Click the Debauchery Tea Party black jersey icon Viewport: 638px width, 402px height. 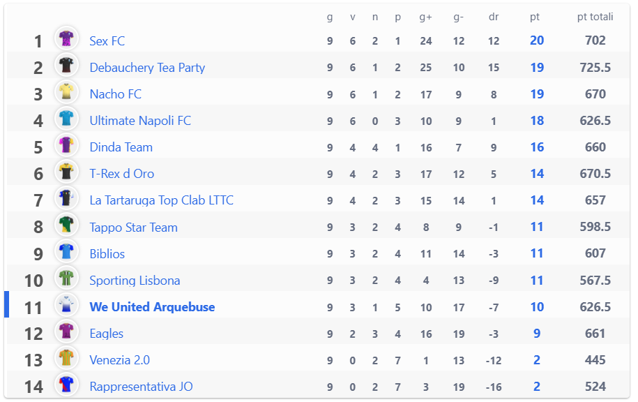(66, 65)
